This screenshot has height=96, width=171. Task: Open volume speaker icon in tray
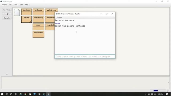tap(155, 94)
